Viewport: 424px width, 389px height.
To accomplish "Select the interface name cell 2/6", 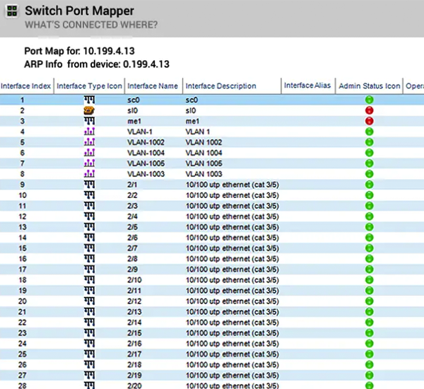I will 133,238.
